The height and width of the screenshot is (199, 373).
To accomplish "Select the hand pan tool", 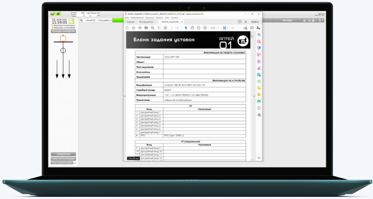I will [193, 28].
